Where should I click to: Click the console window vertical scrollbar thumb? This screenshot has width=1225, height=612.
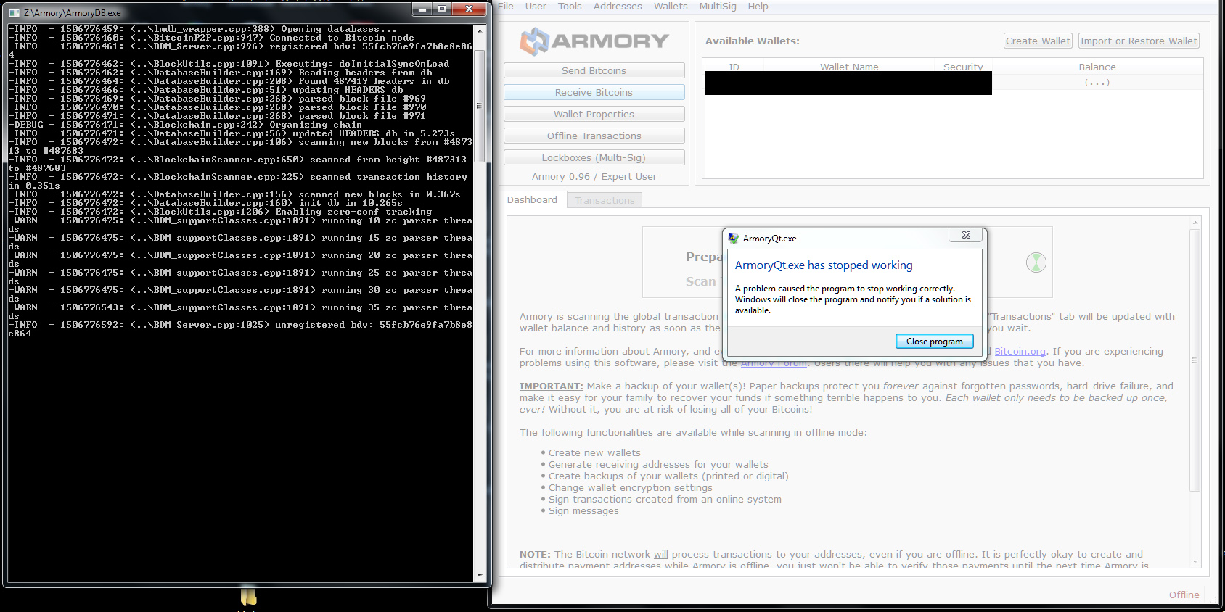click(x=479, y=106)
